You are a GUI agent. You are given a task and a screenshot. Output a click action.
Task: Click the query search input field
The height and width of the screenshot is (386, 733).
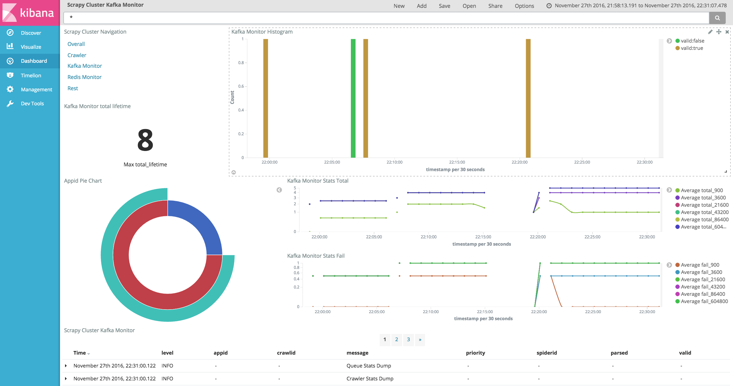pos(386,18)
